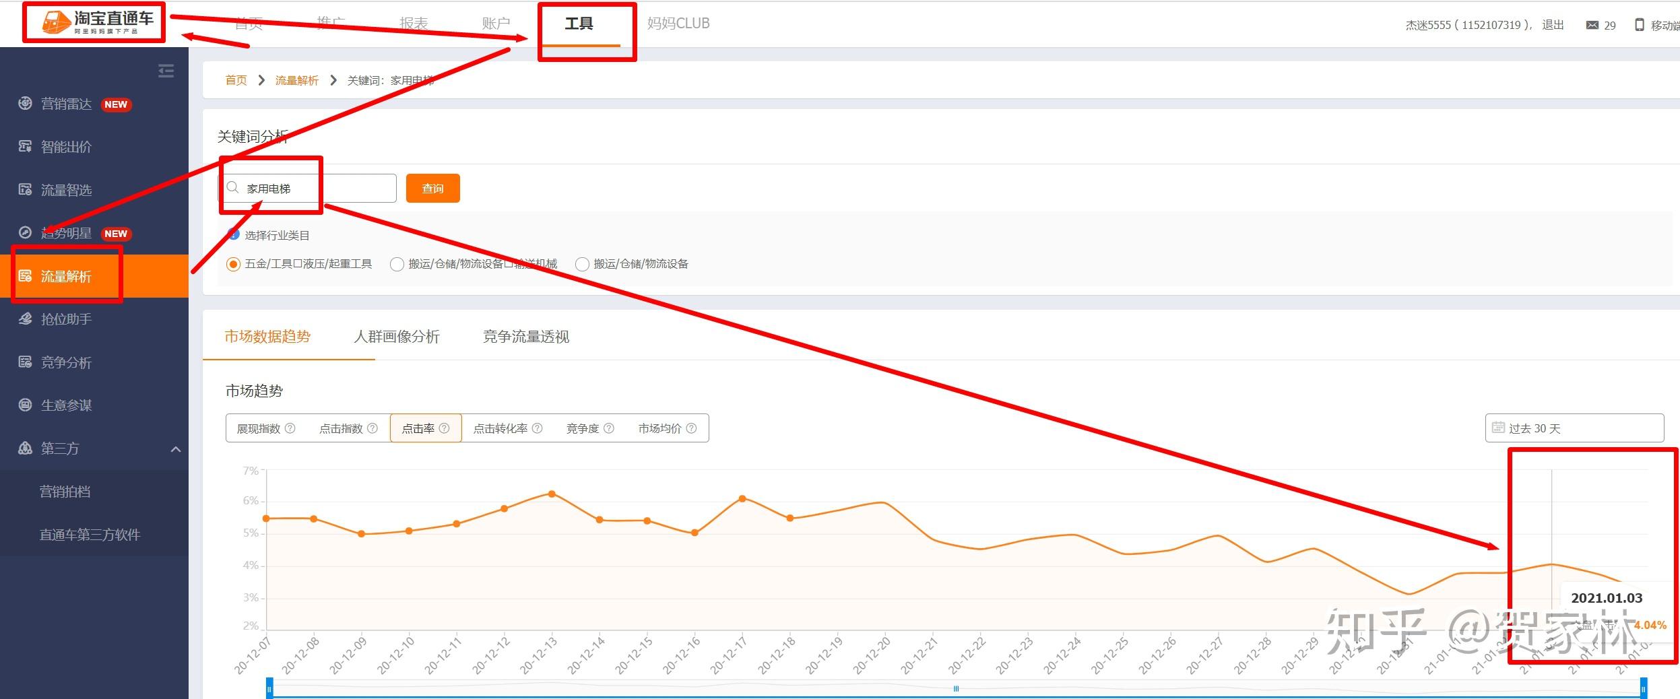Click the 淘宝直通车 logo
Viewport: 1680px width, 699px height.
tap(98, 22)
